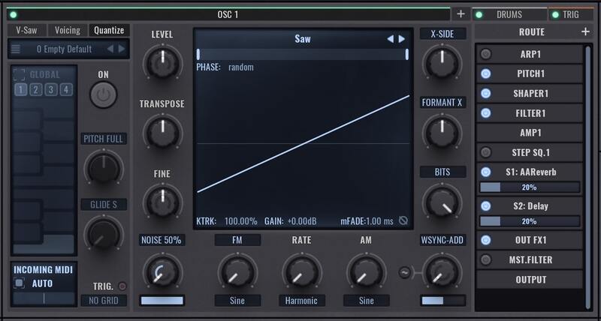Select GLOBAL slot 1

pos(21,90)
